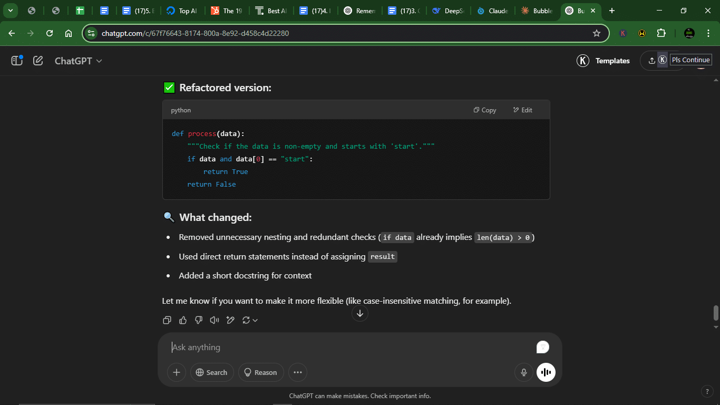Play the response with Read aloud icon
The height and width of the screenshot is (405, 720).
pos(215,320)
